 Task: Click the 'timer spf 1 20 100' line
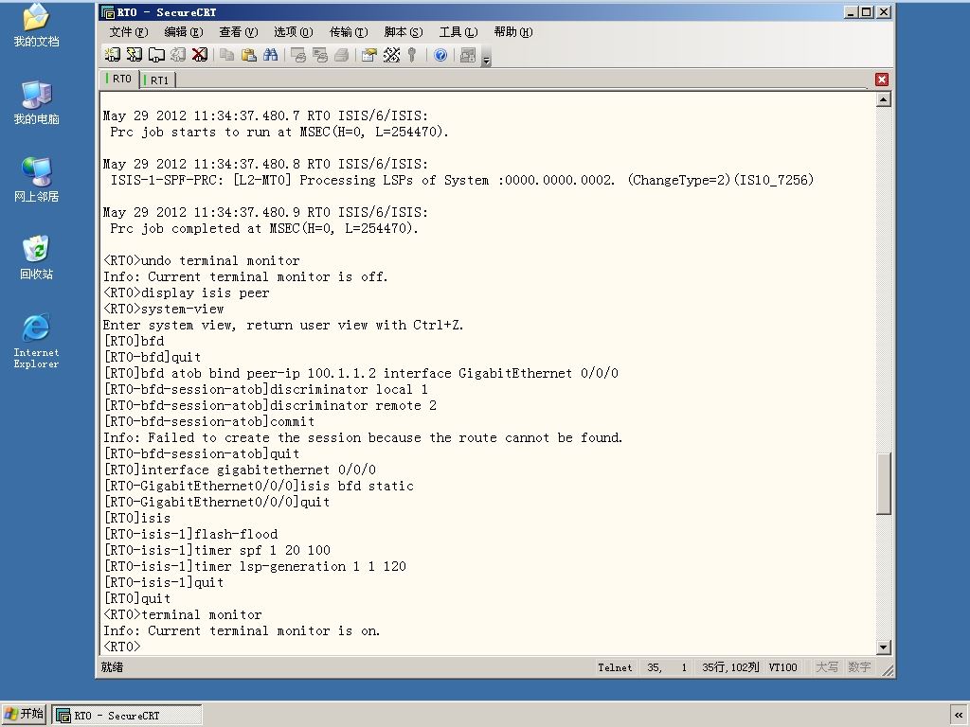217,550
